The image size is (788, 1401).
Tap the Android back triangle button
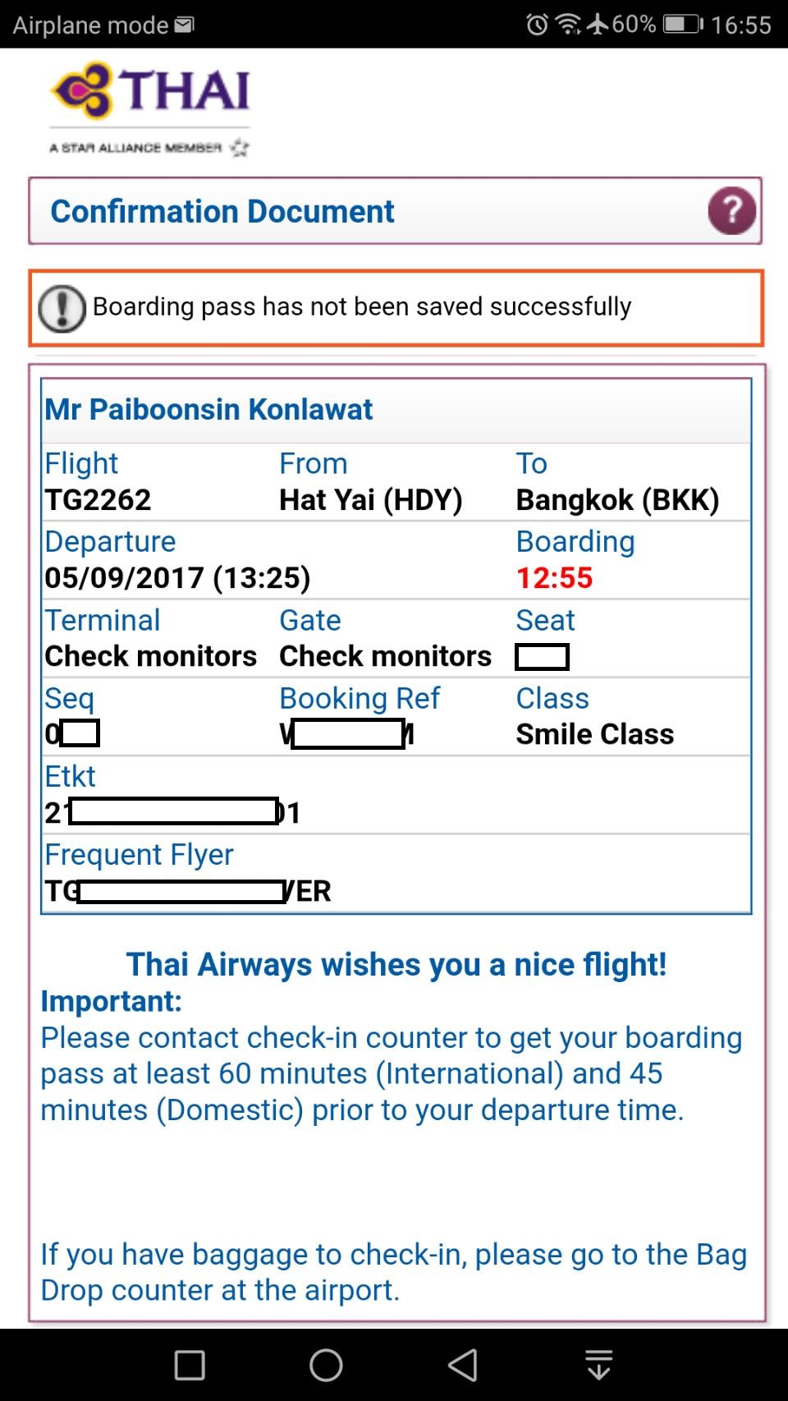pos(462,1365)
